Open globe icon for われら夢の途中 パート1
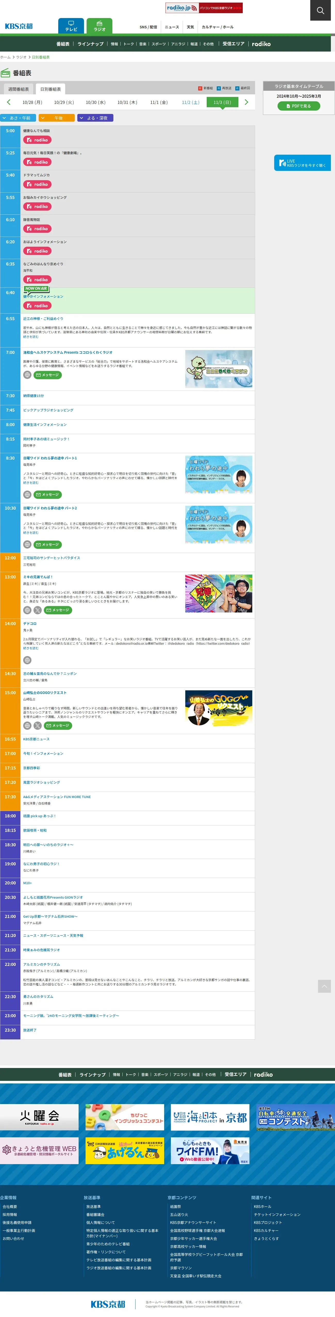The image size is (335, 1317). 27,495
